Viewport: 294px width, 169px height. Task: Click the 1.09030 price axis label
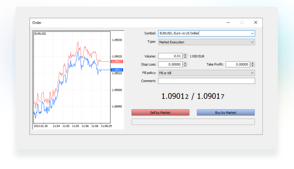(x=117, y=40)
